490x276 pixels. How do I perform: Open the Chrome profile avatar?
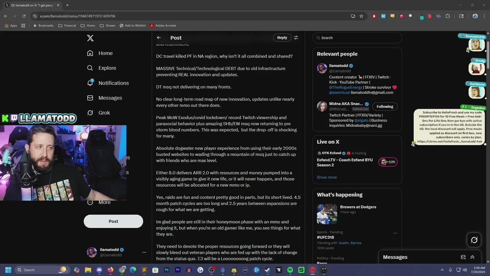coord(475,16)
